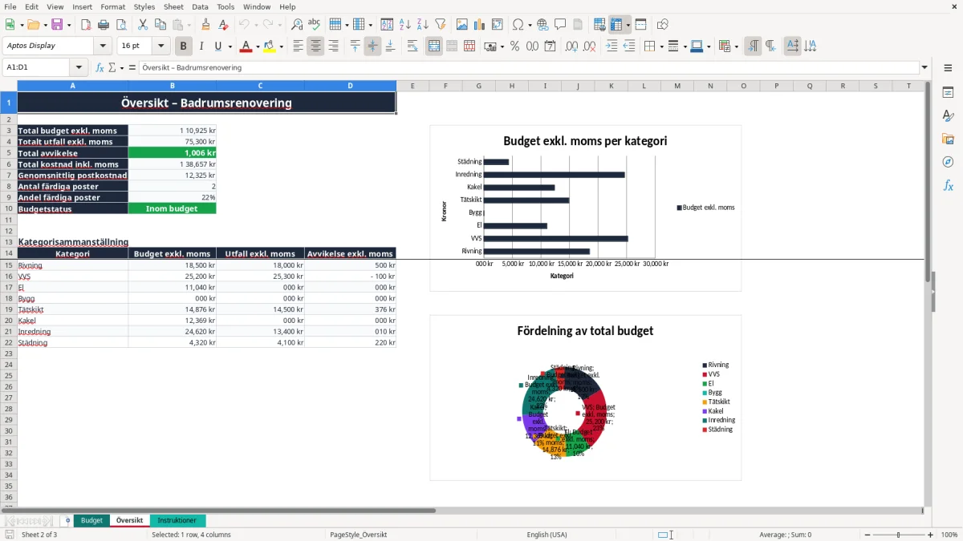Open the Styles menu
The image size is (963, 541).
point(144,6)
